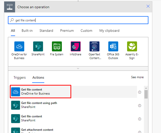Click SharePoint icon beside SharePoint Get file content
Image resolution: width=161 pixels, height=133 pixels.
coord(16,119)
